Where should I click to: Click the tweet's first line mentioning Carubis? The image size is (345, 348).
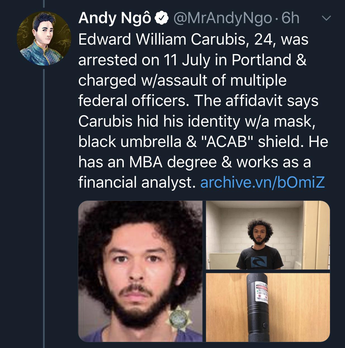pos(193,39)
